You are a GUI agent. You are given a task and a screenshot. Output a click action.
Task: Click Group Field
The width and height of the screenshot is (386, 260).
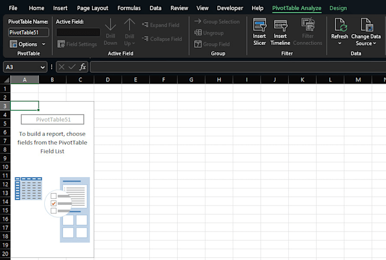point(212,44)
